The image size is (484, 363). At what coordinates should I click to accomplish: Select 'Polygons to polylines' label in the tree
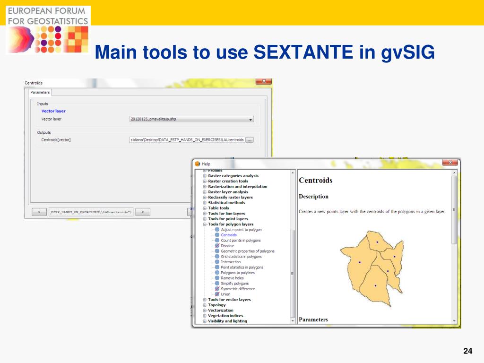point(238,273)
